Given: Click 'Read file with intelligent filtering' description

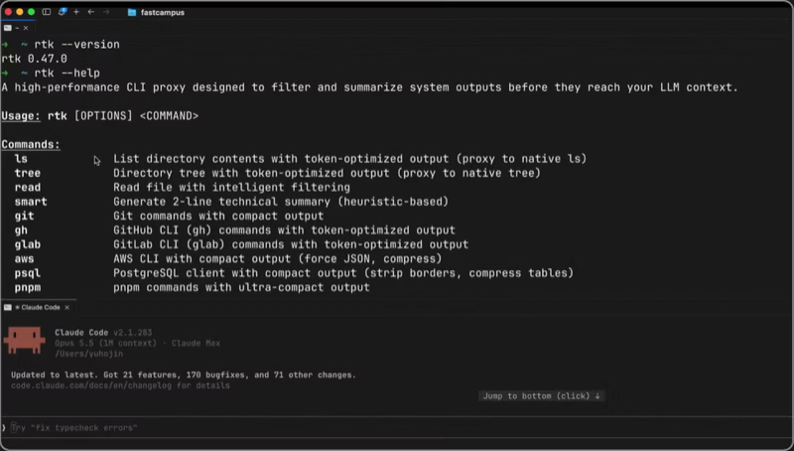Looking at the screenshot, I should point(231,187).
